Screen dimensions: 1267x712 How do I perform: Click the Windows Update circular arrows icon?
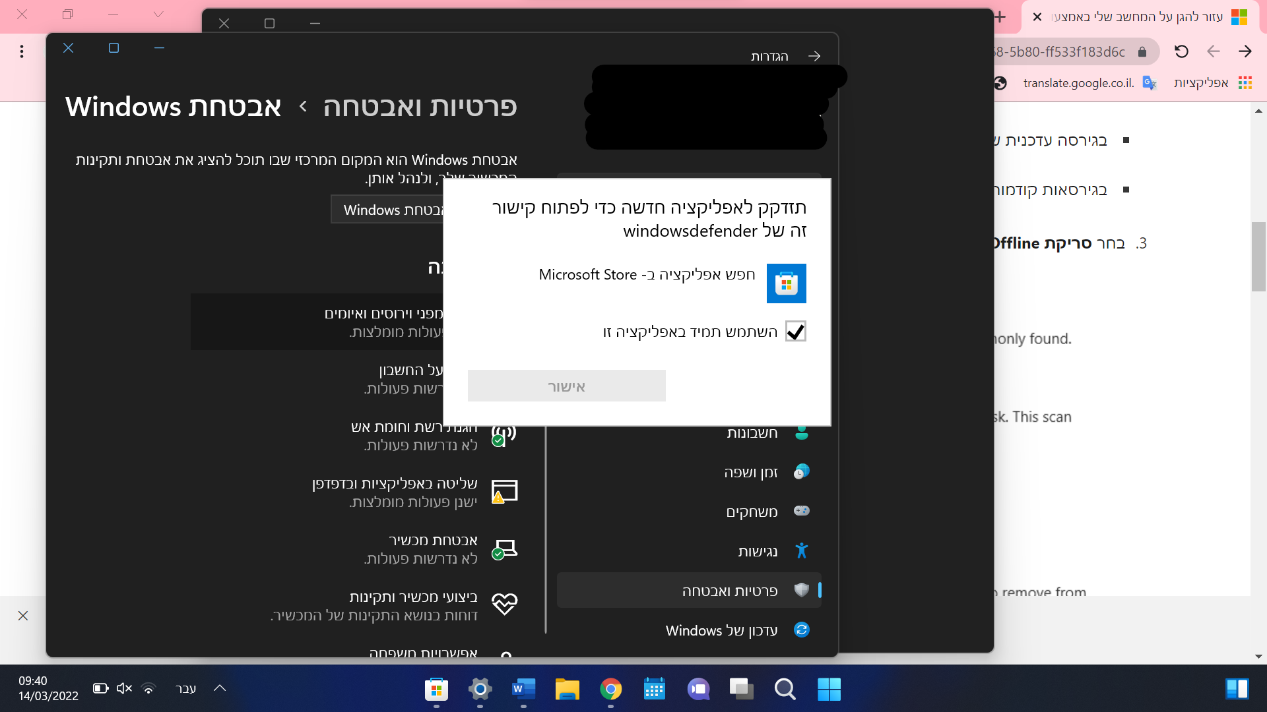click(802, 630)
